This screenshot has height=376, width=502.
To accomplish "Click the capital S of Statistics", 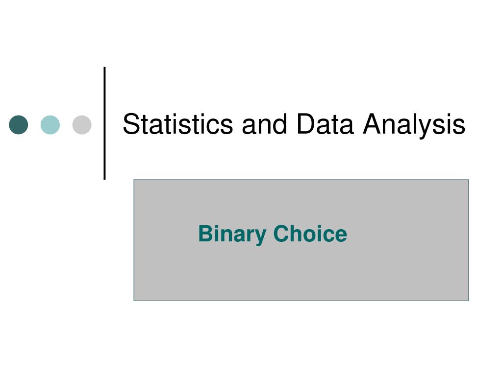I will pos(132,124).
